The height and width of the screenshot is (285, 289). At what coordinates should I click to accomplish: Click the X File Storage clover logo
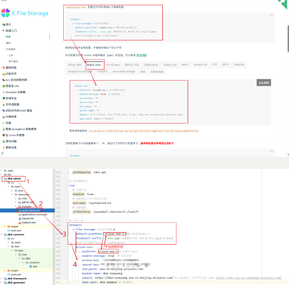pyautogui.click(x=5, y=13)
